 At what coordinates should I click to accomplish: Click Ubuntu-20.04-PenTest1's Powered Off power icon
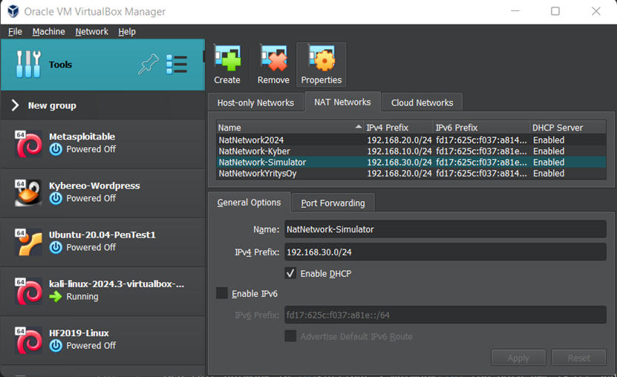pyautogui.click(x=56, y=248)
